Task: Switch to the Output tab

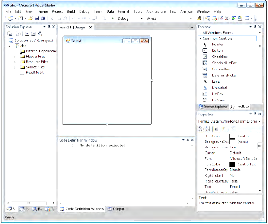Action: click(116, 209)
